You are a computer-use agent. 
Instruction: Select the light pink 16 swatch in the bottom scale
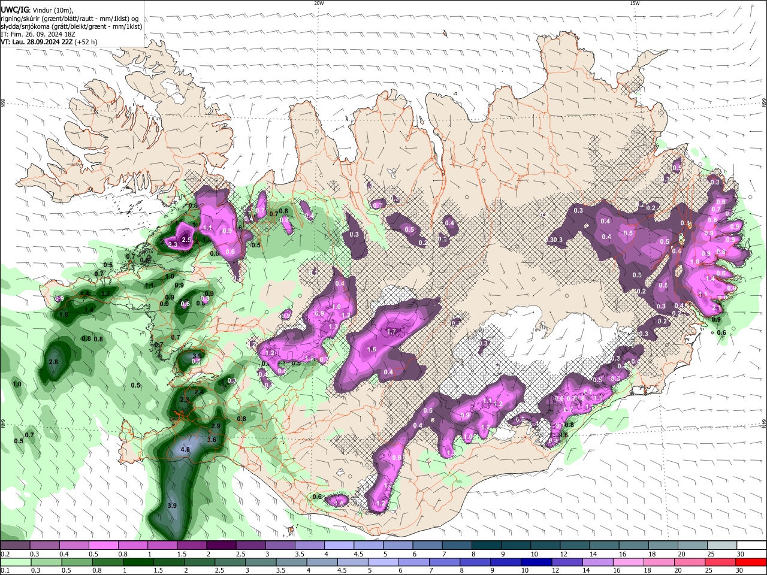[628, 562]
